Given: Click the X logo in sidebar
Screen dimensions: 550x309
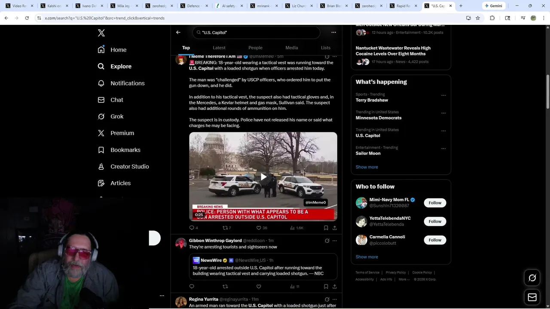Looking at the screenshot, I should point(101,33).
